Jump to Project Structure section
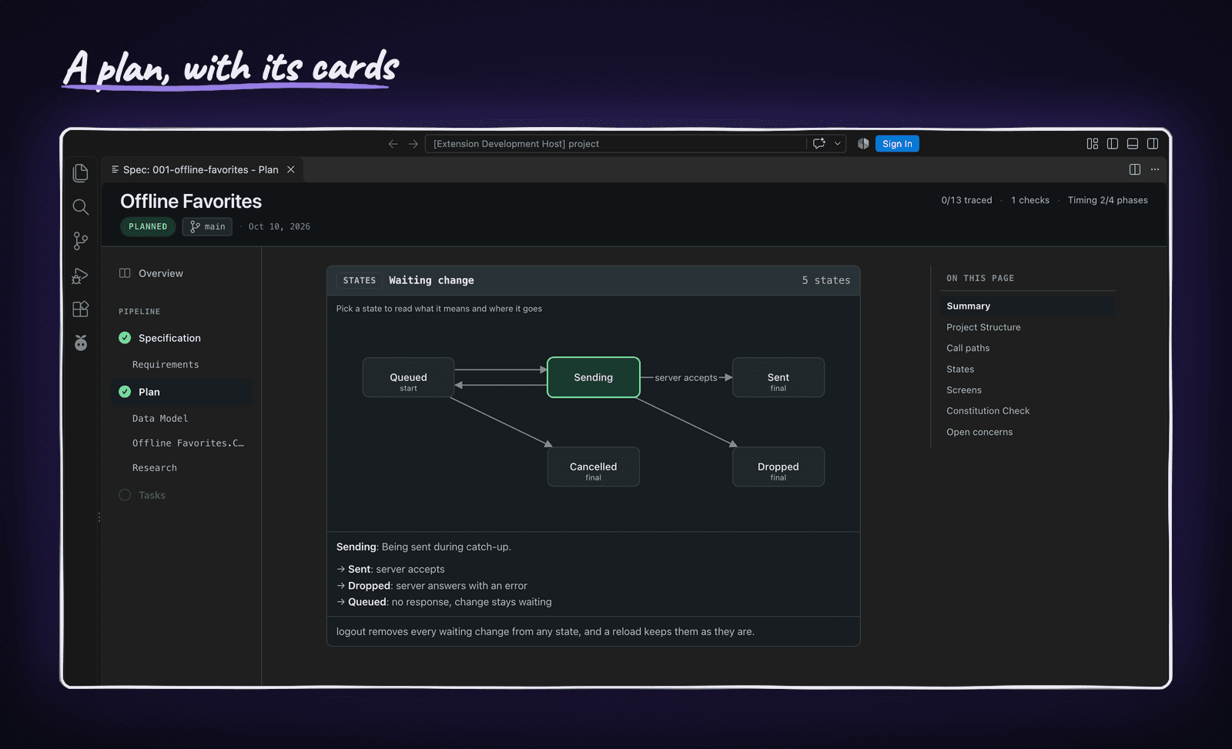Image resolution: width=1232 pixels, height=749 pixels. pos(983,327)
